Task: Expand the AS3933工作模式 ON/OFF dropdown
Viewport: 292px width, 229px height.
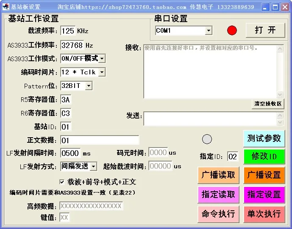Action: (102, 59)
